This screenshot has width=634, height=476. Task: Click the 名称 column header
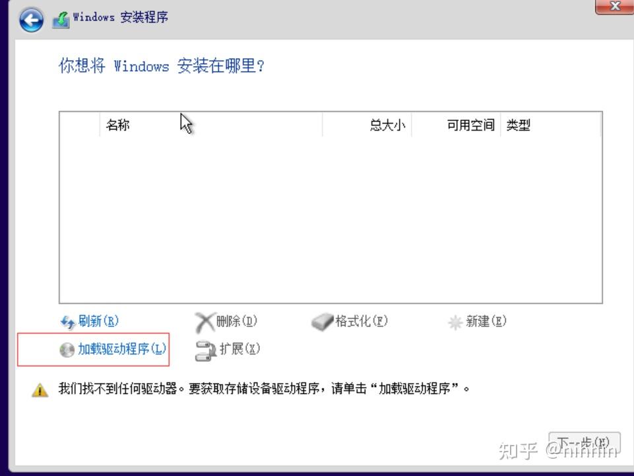coord(210,125)
